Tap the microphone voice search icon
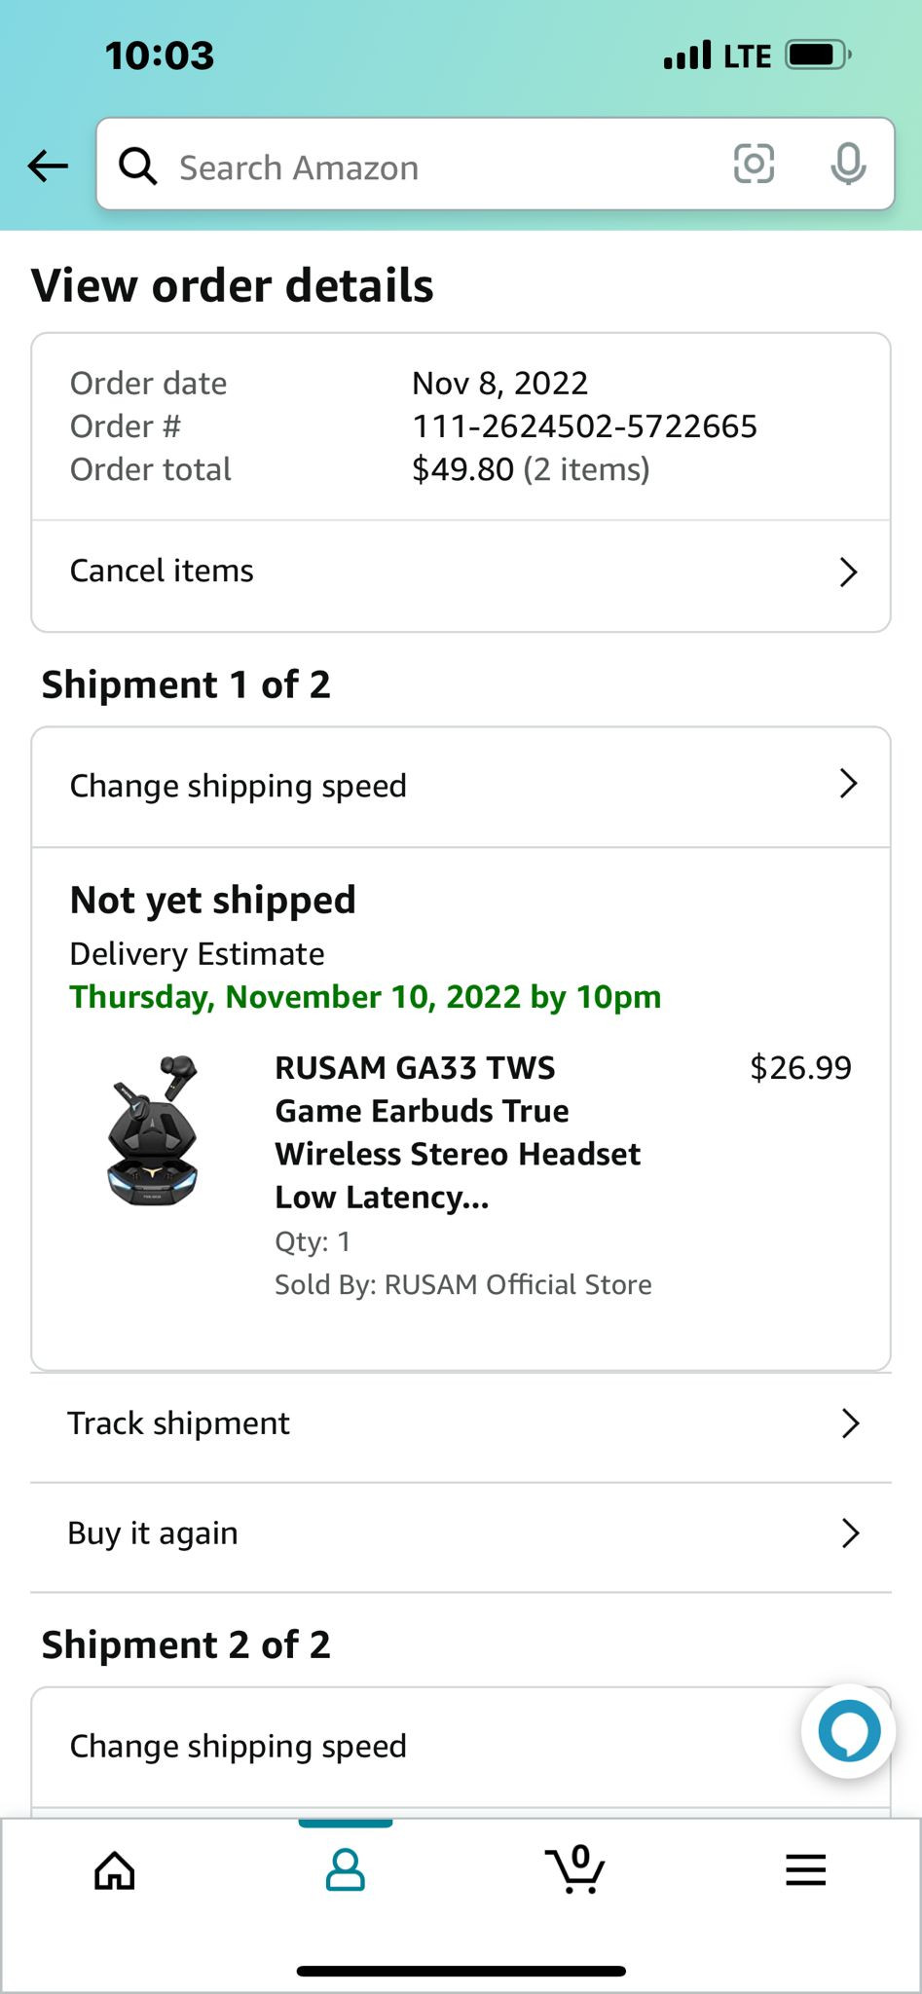922x1994 pixels. point(848,164)
